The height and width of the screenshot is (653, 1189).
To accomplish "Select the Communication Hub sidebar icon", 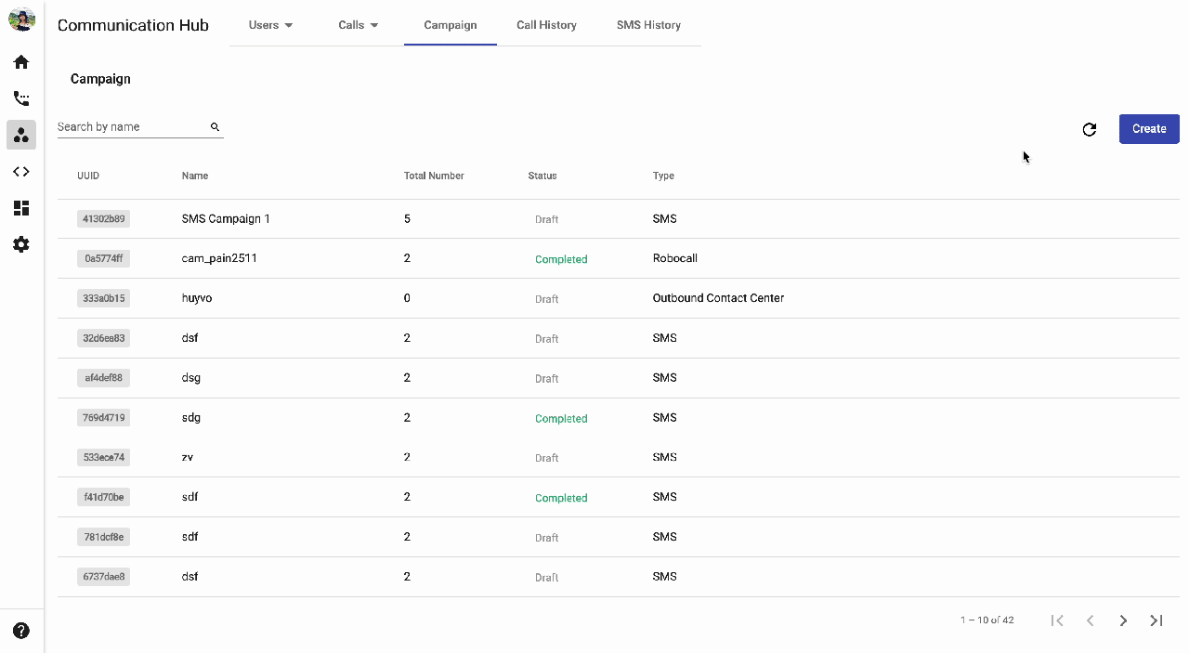I will click(x=21, y=135).
